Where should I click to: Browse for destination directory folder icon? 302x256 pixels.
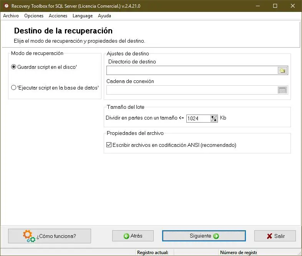pyautogui.click(x=282, y=70)
